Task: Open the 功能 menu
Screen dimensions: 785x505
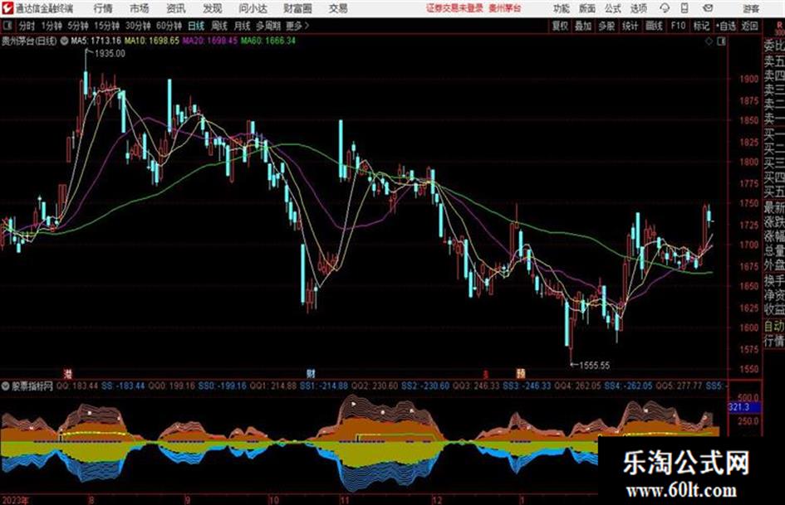Action: (x=562, y=8)
